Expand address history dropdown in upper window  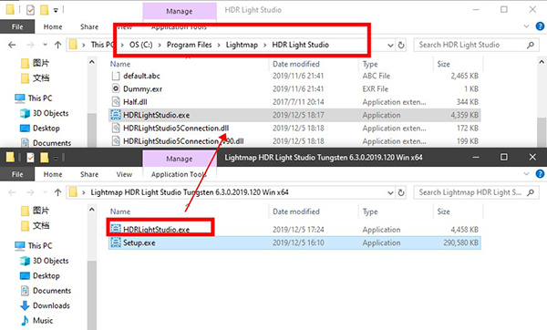(390, 45)
